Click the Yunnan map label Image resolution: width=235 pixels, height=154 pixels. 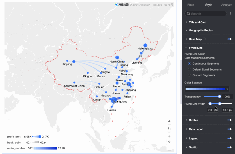tap(97, 100)
